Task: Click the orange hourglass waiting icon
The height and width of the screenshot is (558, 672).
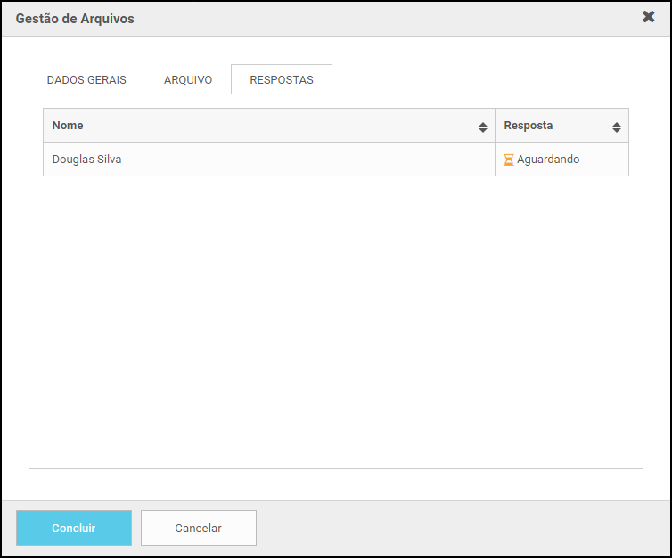Action: click(x=509, y=160)
